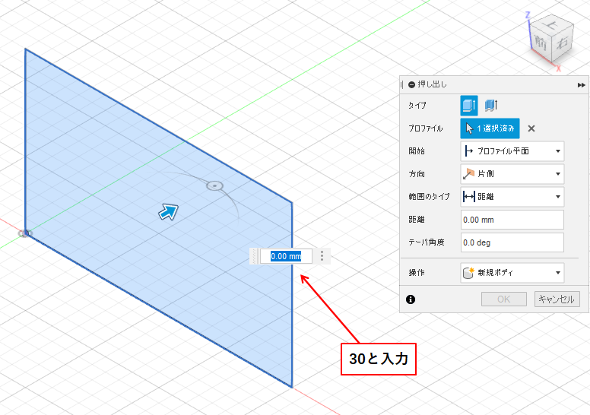Click the 前 face of the view cube

pos(541,43)
